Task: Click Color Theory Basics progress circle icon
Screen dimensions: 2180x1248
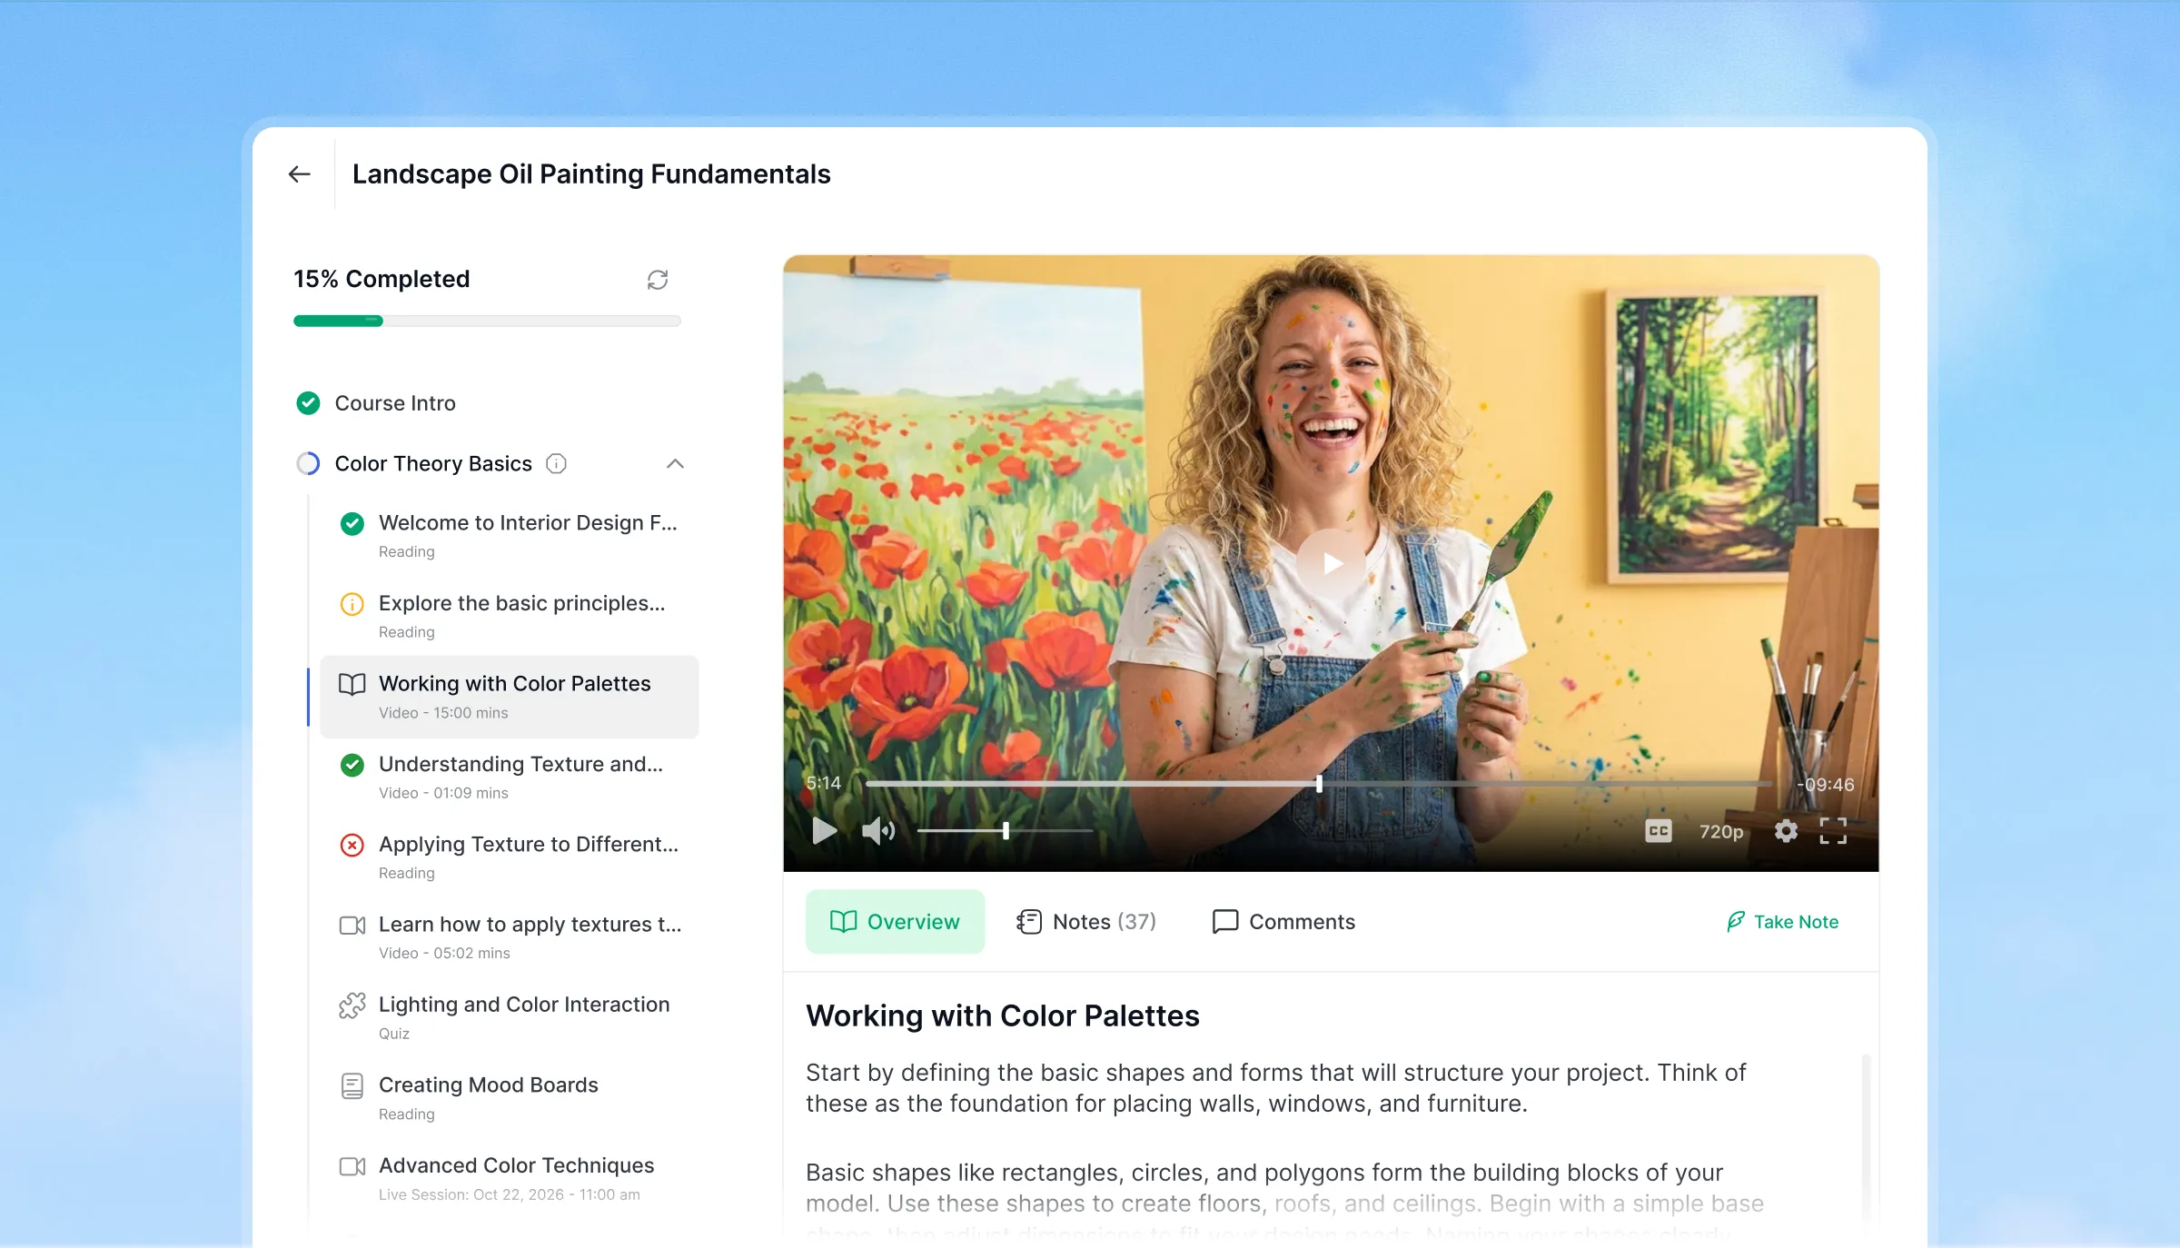Action: (x=308, y=464)
